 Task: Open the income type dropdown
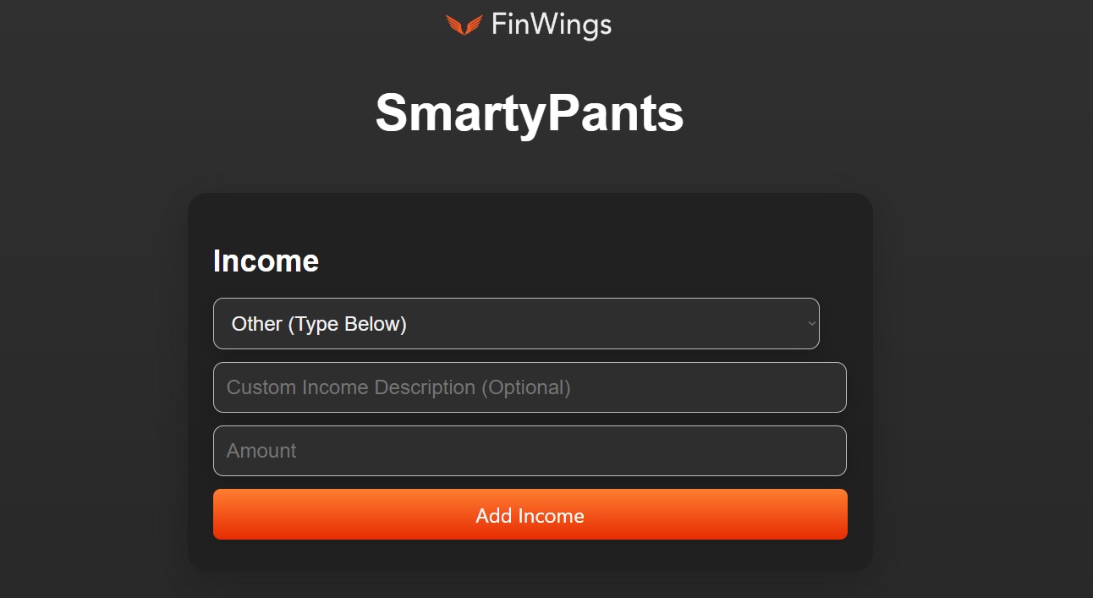coord(516,323)
